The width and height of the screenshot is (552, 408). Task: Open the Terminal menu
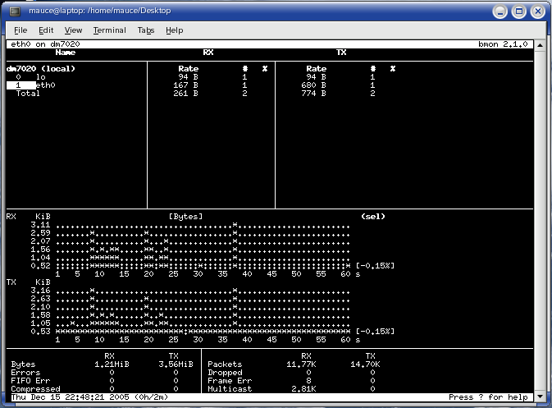109,30
